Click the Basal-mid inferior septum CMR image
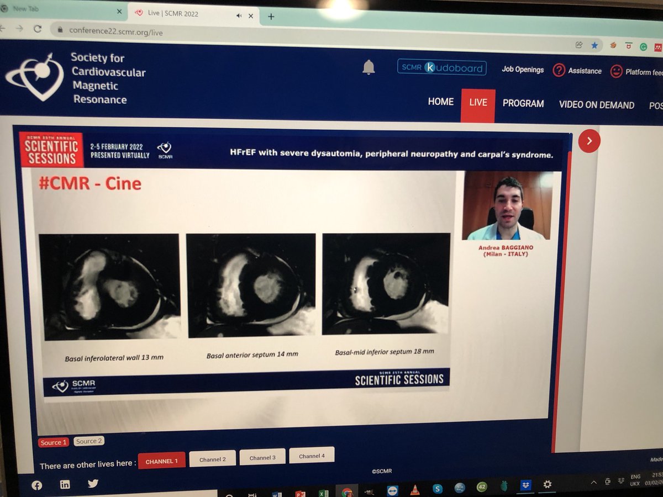The height and width of the screenshot is (497, 663). pyautogui.click(x=386, y=284)
